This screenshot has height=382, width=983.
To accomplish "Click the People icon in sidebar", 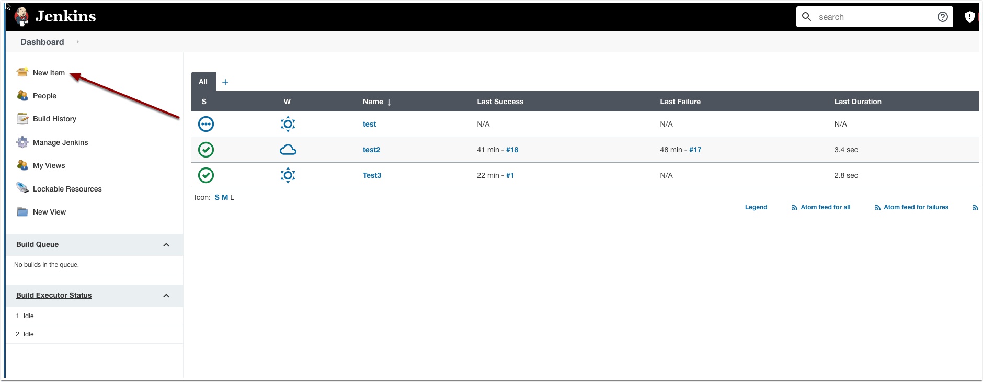I will click(x=22, y=95).
